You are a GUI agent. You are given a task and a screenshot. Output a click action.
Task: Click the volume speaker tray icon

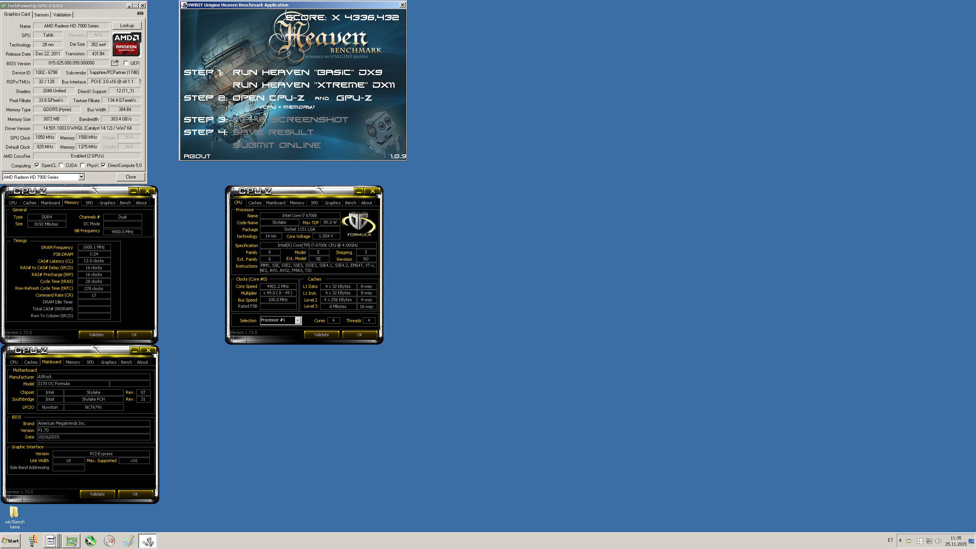coord(938,541)
